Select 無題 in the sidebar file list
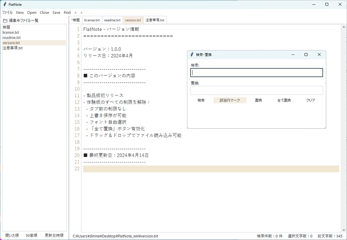 [6, 27]
